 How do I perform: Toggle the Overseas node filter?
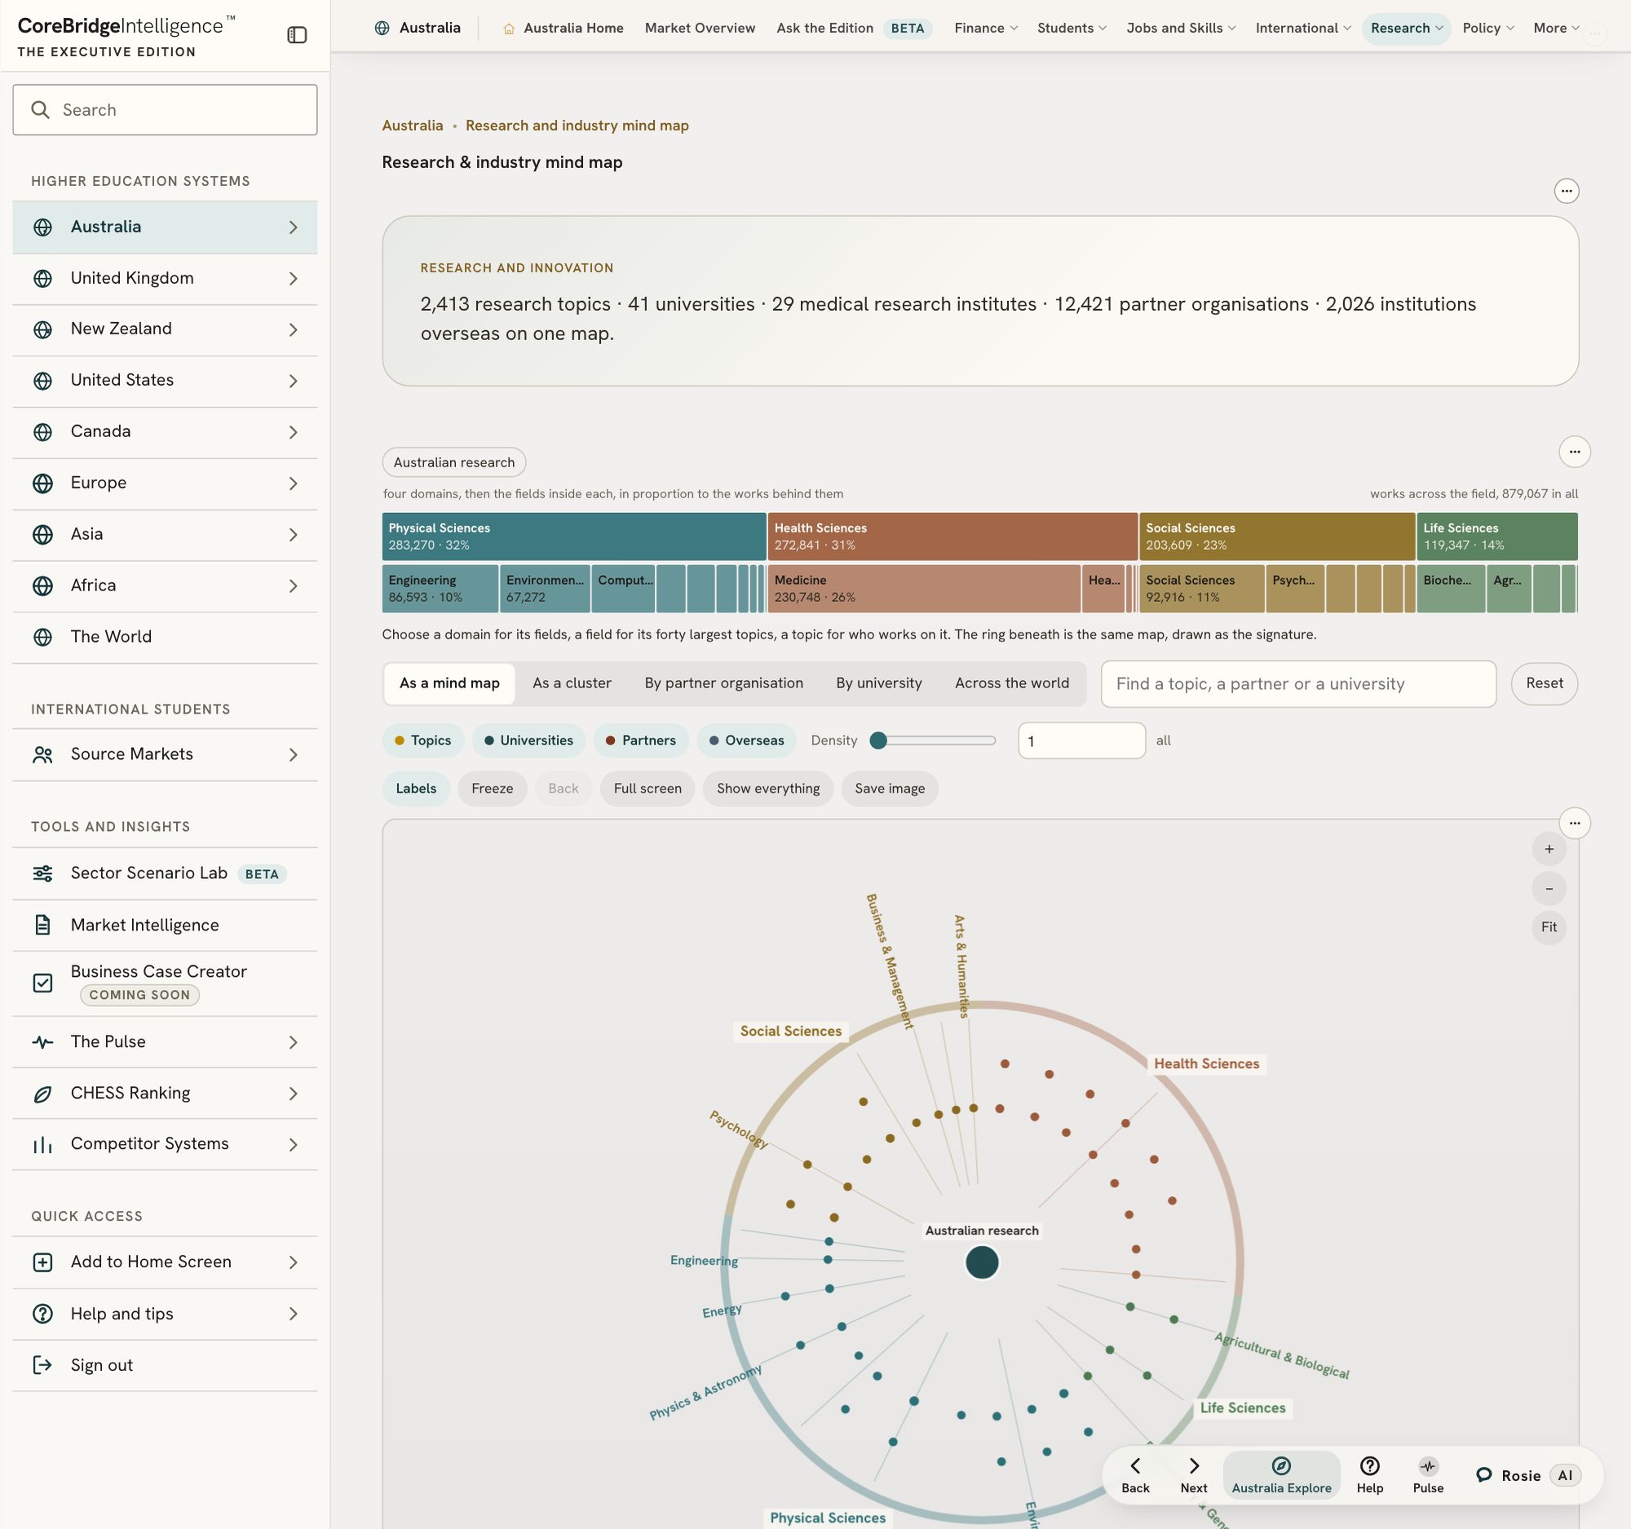745,740
